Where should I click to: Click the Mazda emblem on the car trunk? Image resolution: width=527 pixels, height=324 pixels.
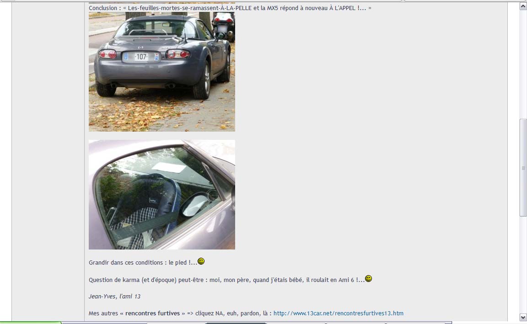coord(140,48)
